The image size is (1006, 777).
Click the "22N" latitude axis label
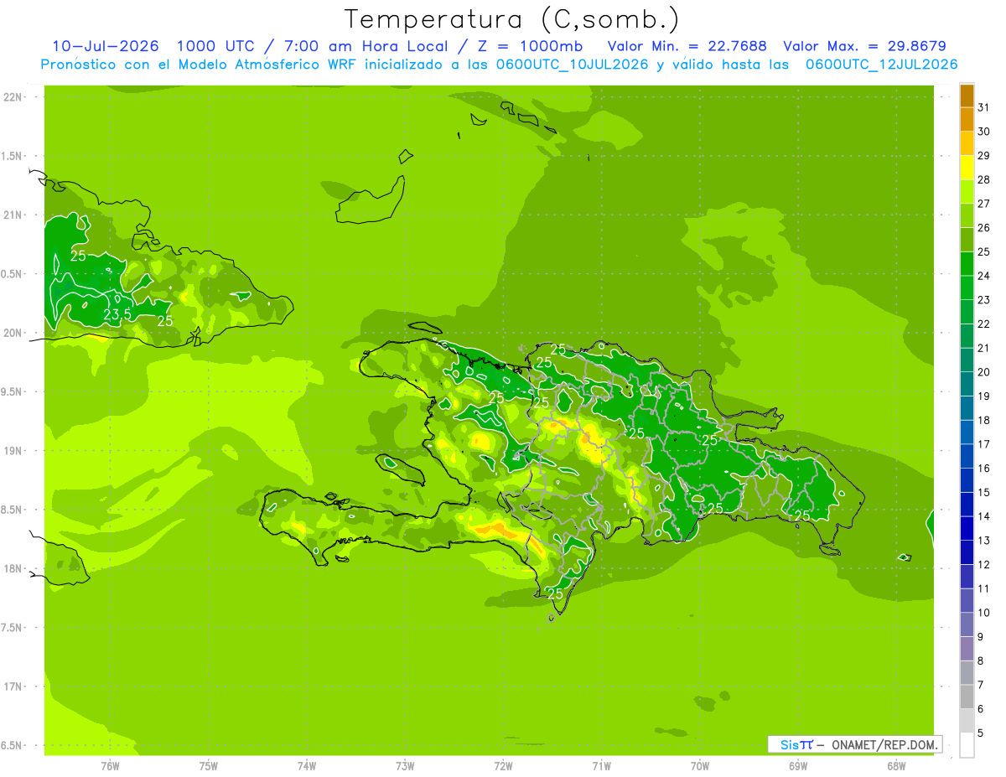point(13,97)
